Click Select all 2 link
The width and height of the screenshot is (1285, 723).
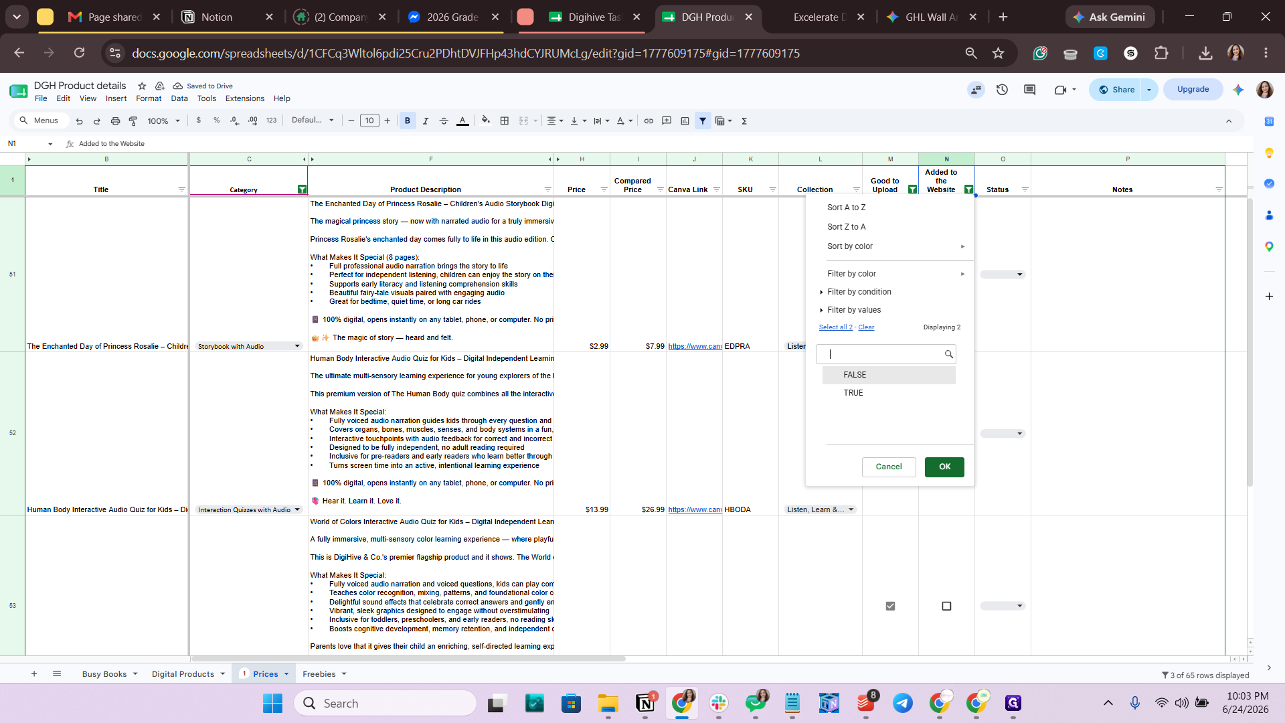tap(835, 327)
